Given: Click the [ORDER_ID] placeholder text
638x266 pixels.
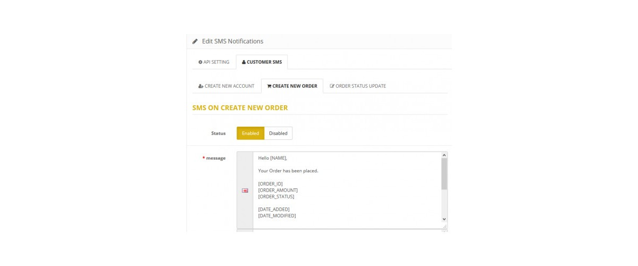Looking at the screenshot, I should [x=271, y=184].
